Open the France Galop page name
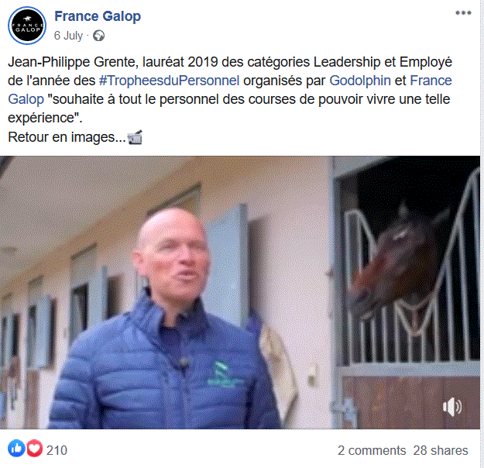Image resolution: width=484 pixels, height=468 pixels. coord(98,16)
